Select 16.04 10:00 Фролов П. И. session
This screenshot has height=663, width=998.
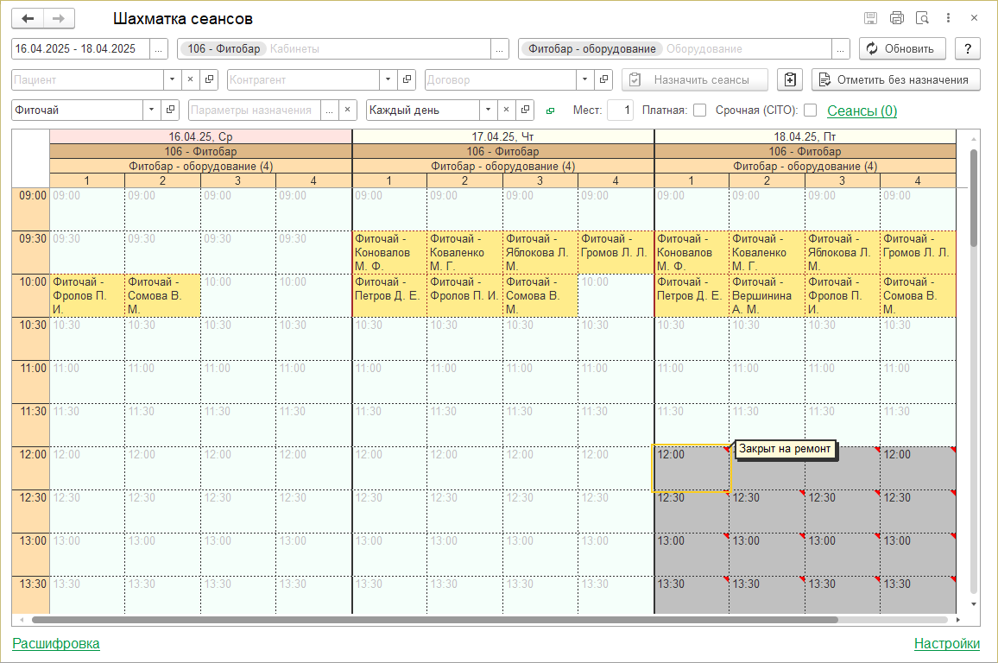click(x=87, y=295)
